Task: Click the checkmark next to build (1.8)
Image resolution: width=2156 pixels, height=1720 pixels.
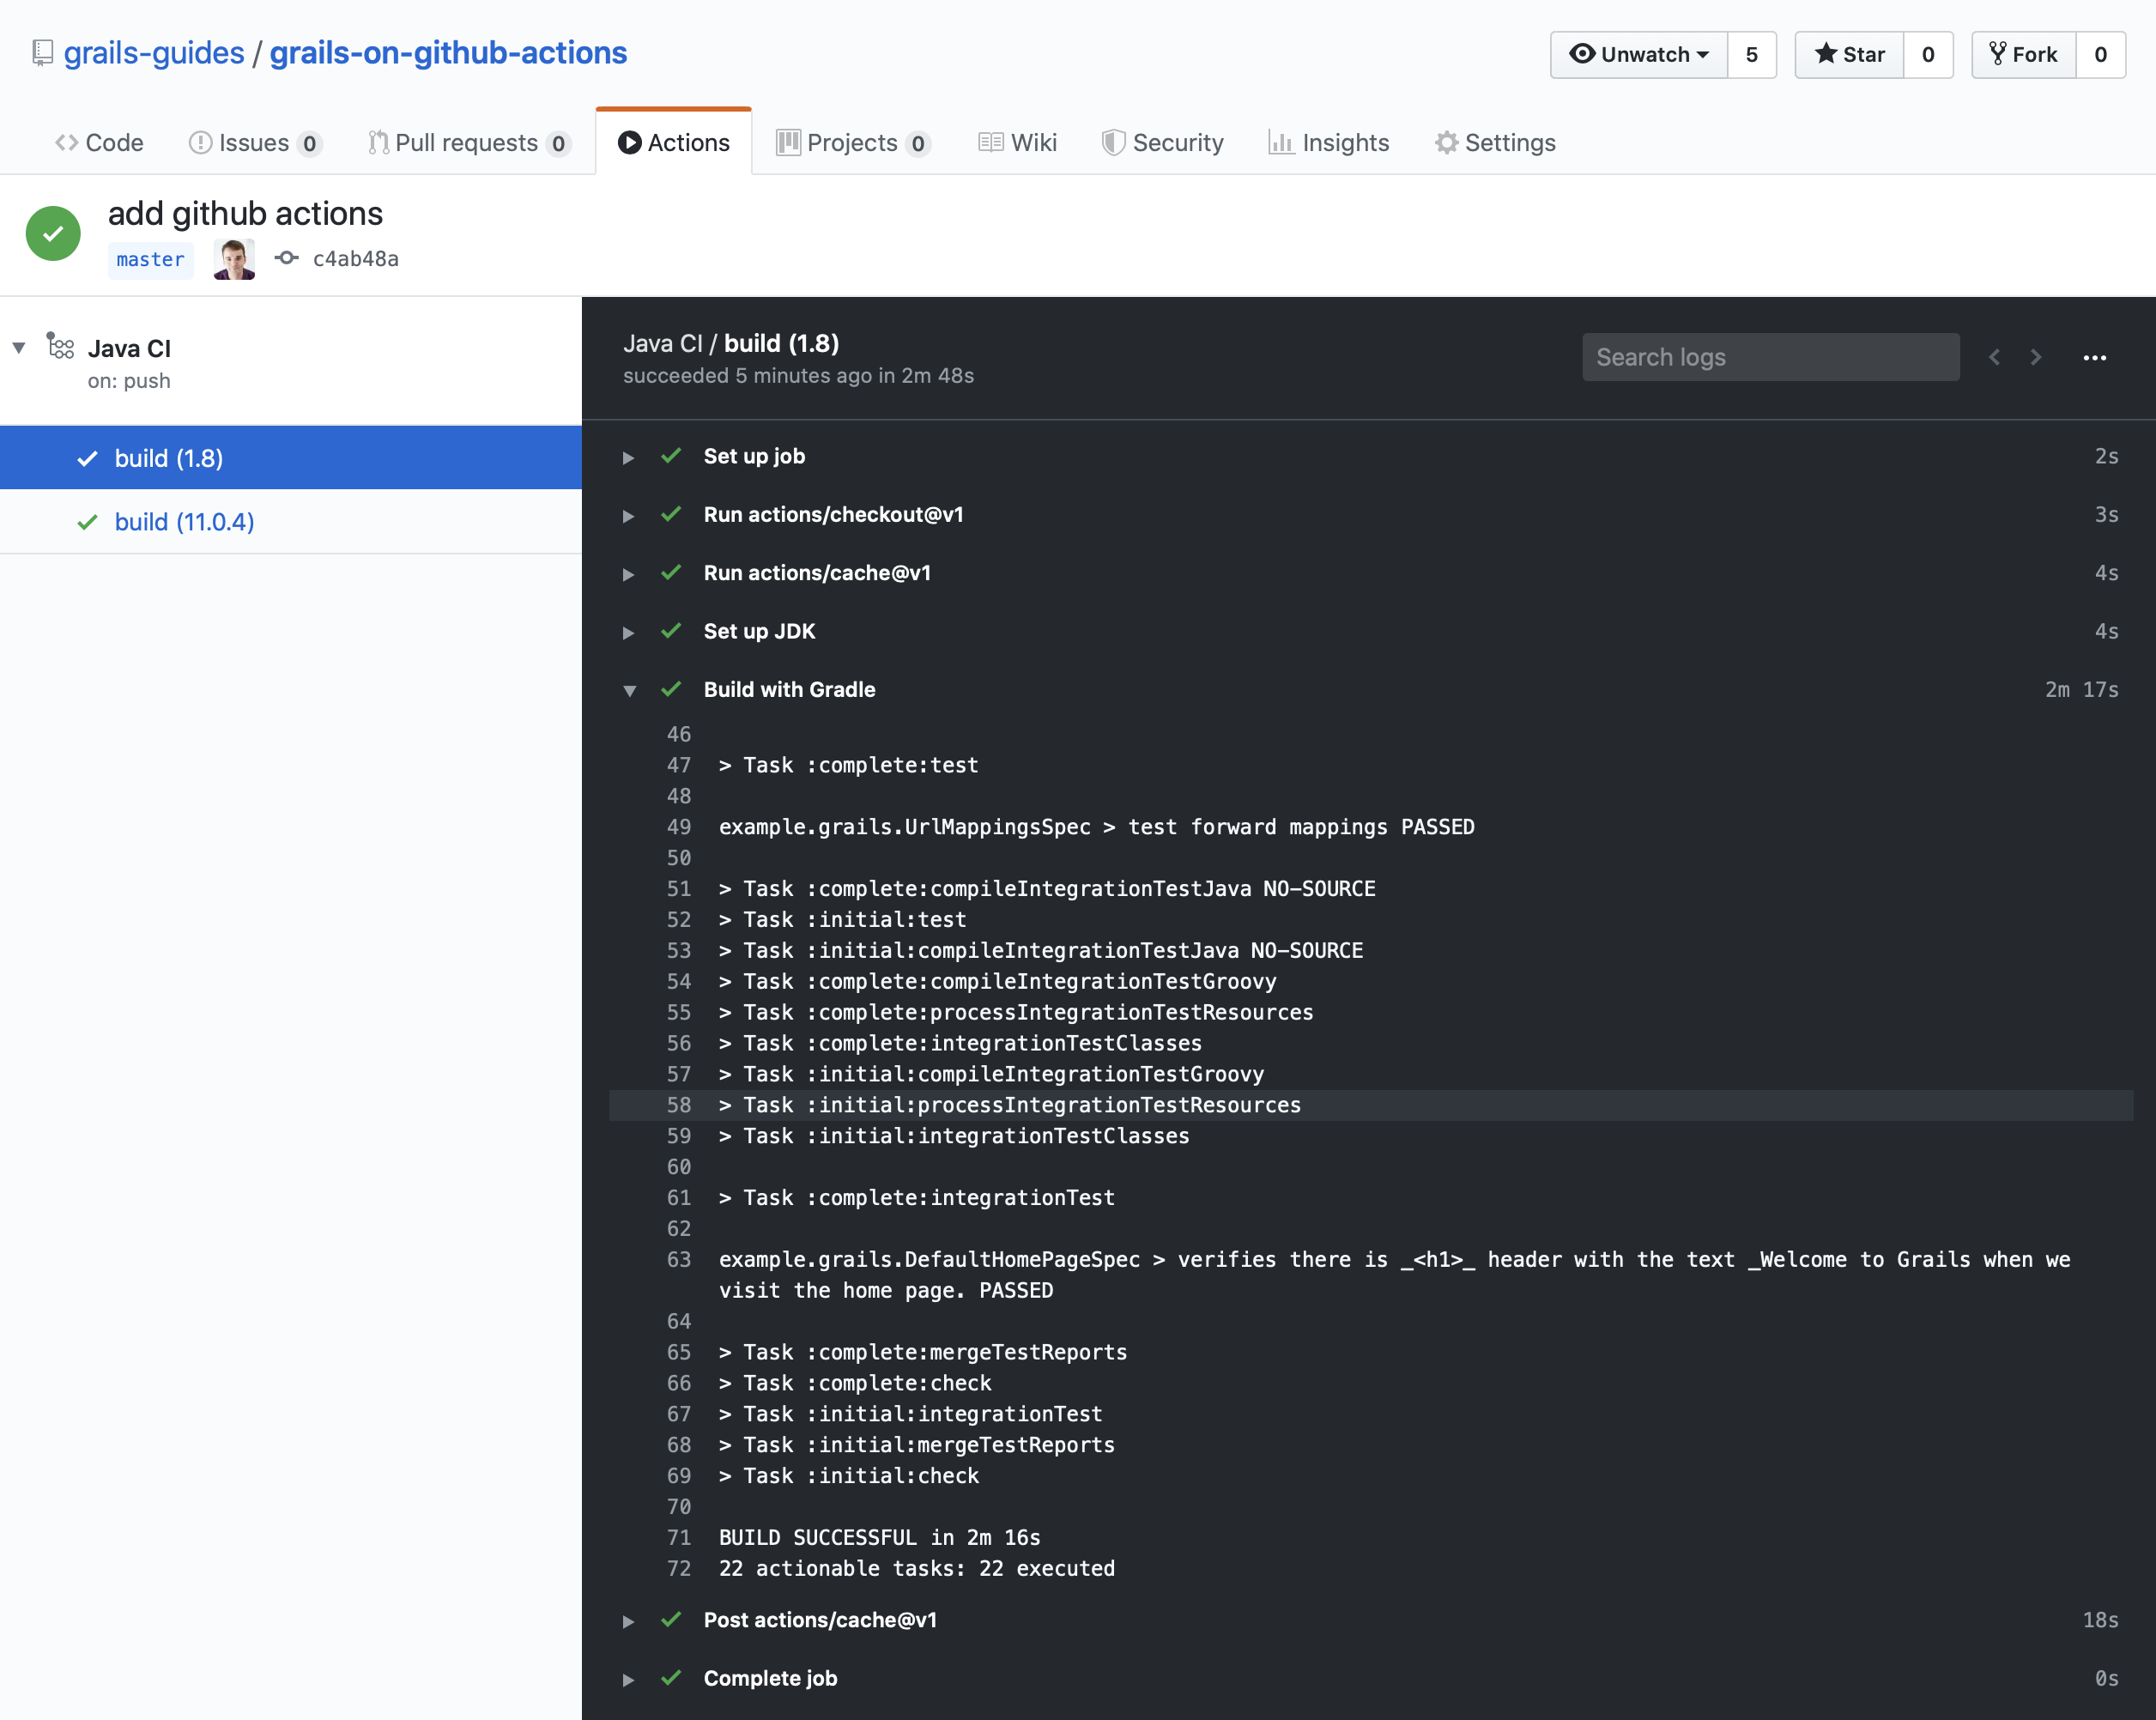Action: click(x=88, y=458)
